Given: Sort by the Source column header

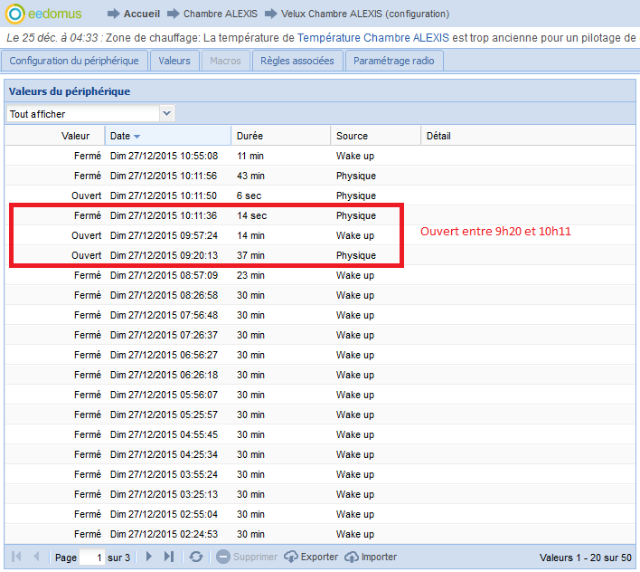Looking at the screenshot, I should (375, 136).
